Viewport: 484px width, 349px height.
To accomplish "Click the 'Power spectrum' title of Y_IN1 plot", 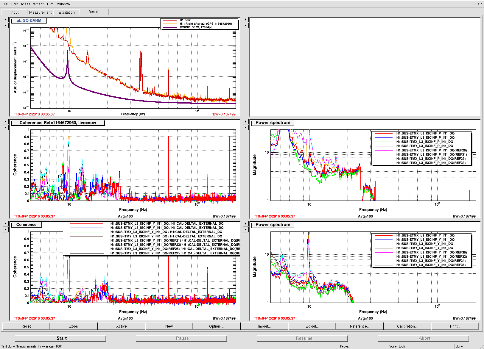I will click(273, 225).
